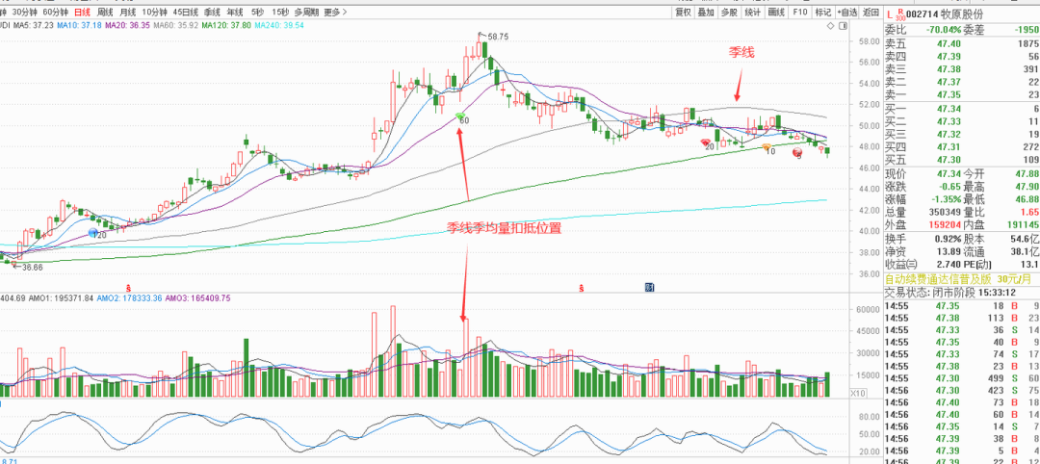1040x464 pixels.
Task: Click the R300 badge beside stock code
Action: (x=900, y=13)
